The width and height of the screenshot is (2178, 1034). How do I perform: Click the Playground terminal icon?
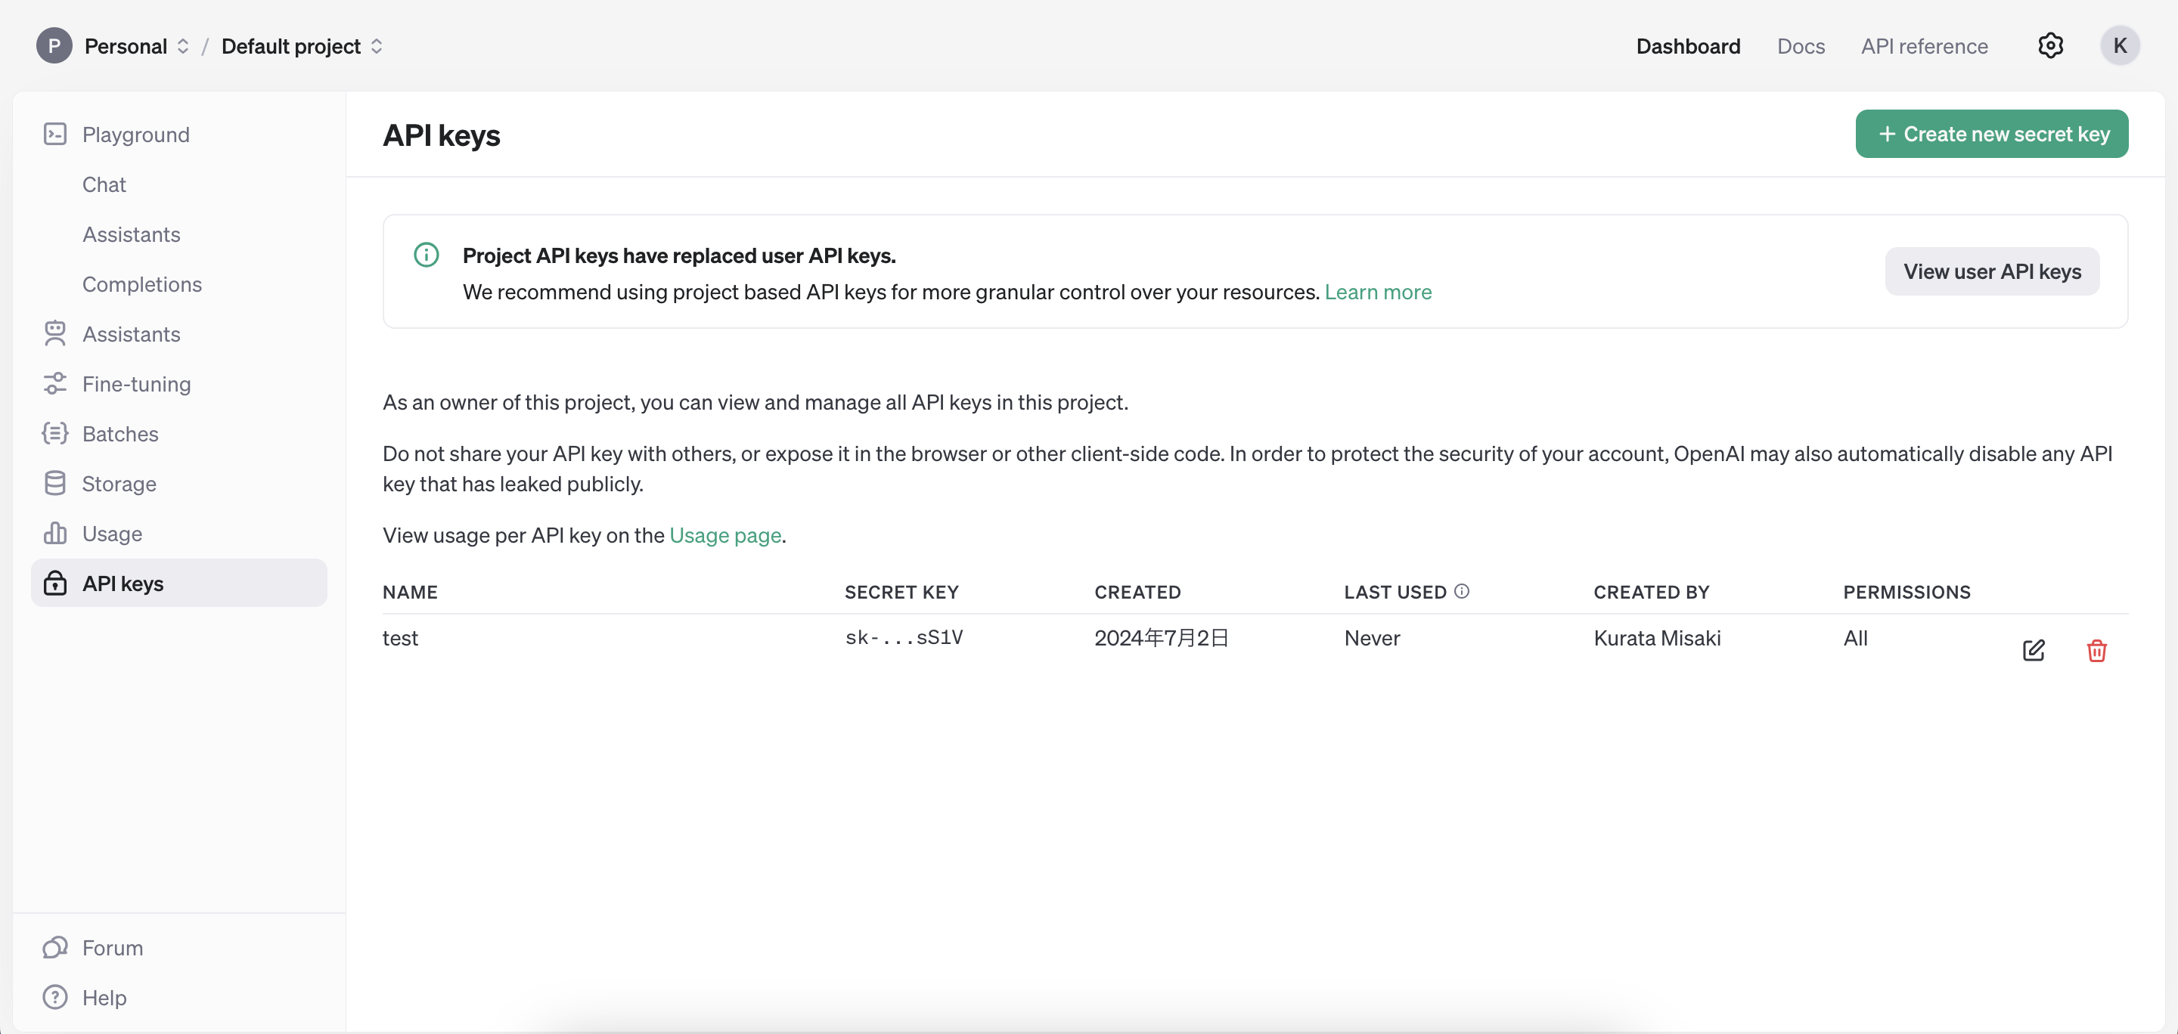(x=55, y=135)
